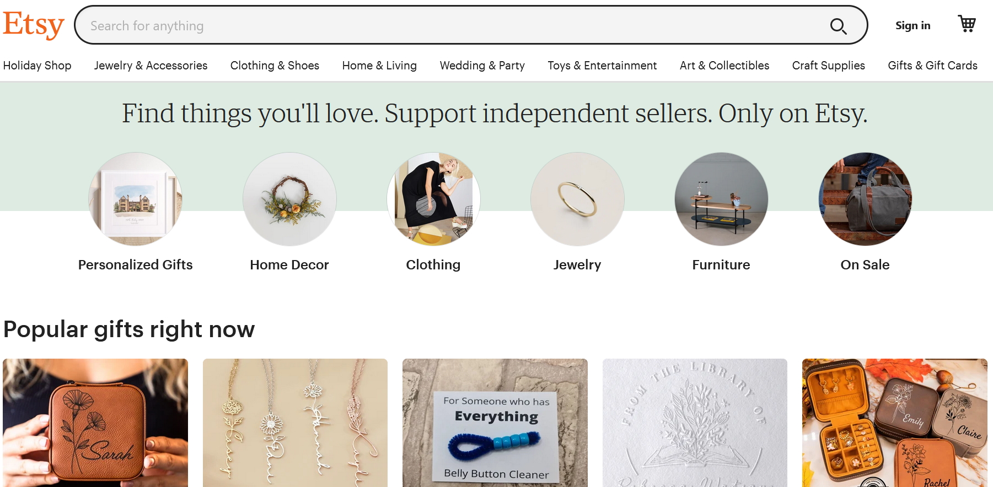
Task: Open Clothing & Shoes category menu
Action: (x=275, y=66)
